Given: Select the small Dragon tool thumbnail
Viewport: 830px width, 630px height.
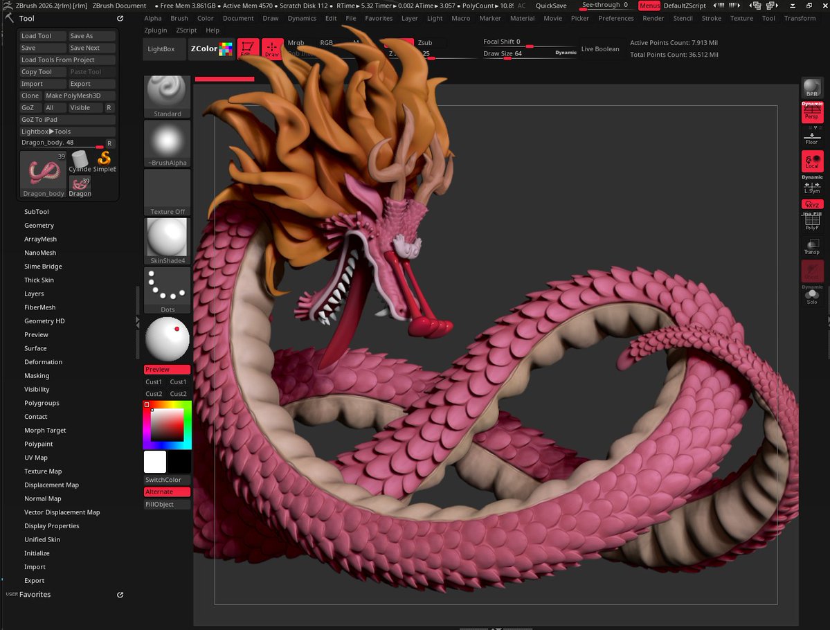Looking at the screenshot, I should (80, 186).
